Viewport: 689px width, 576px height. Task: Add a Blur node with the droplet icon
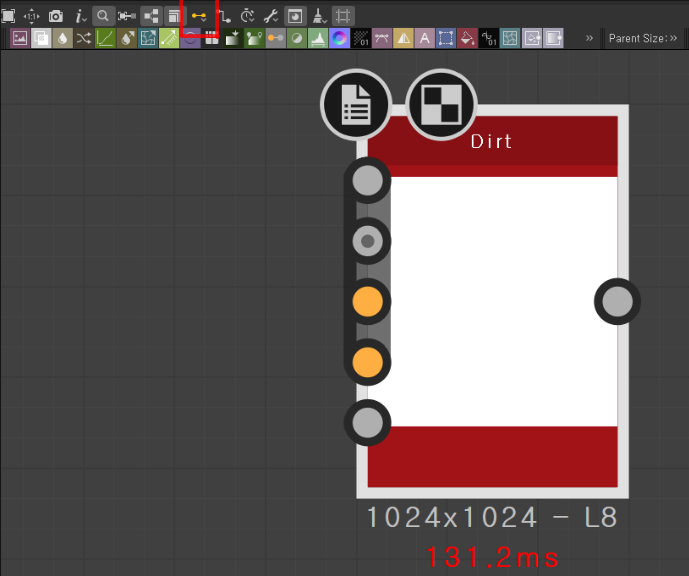pos(62,38)
